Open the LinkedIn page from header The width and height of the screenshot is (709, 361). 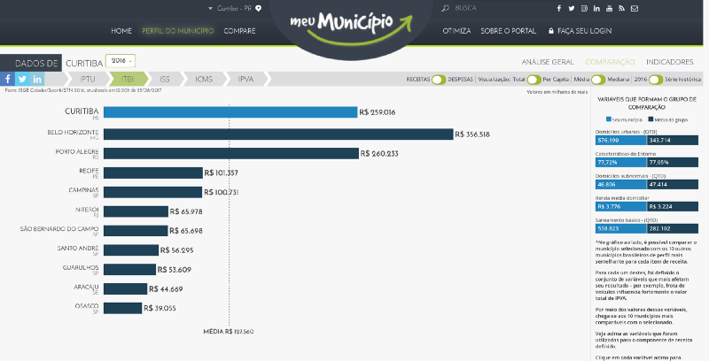[x=596, y=8]
